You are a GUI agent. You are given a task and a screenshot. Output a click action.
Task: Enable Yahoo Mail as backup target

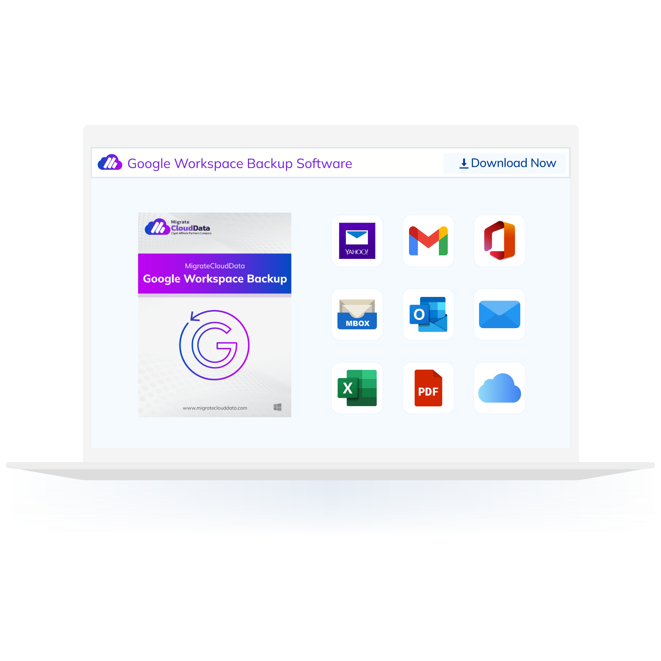point(358,241)
